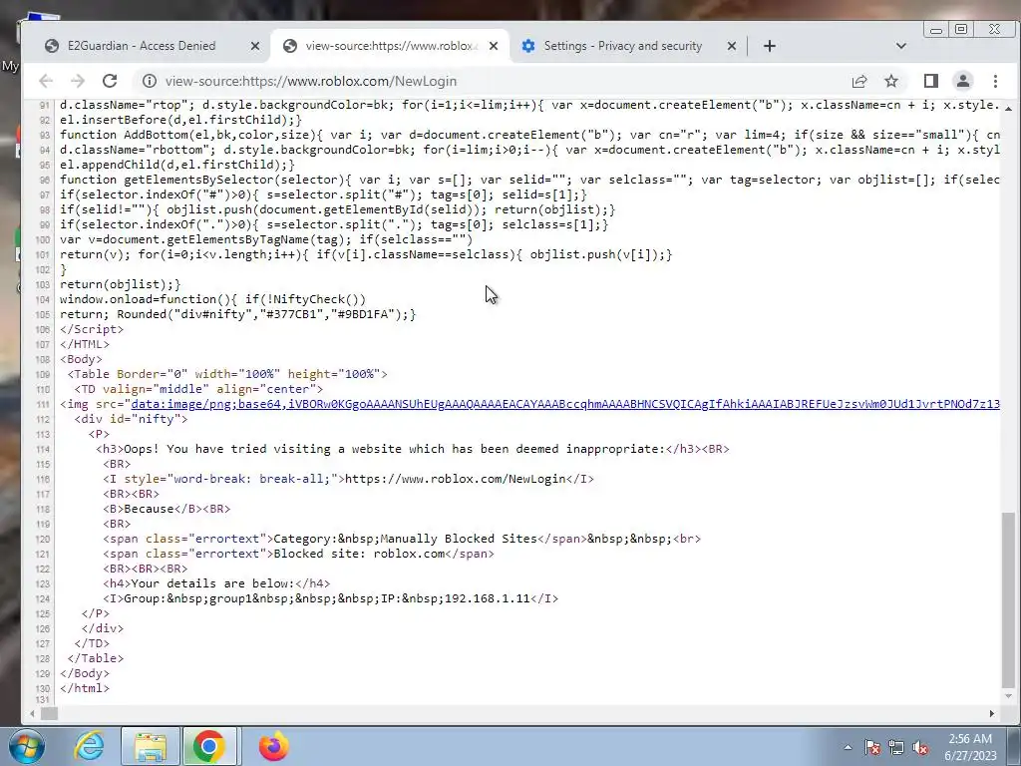Screen dimensions: 1021x766
Task: Open Windows Explorer from taskbar
Action: point(151,746)
